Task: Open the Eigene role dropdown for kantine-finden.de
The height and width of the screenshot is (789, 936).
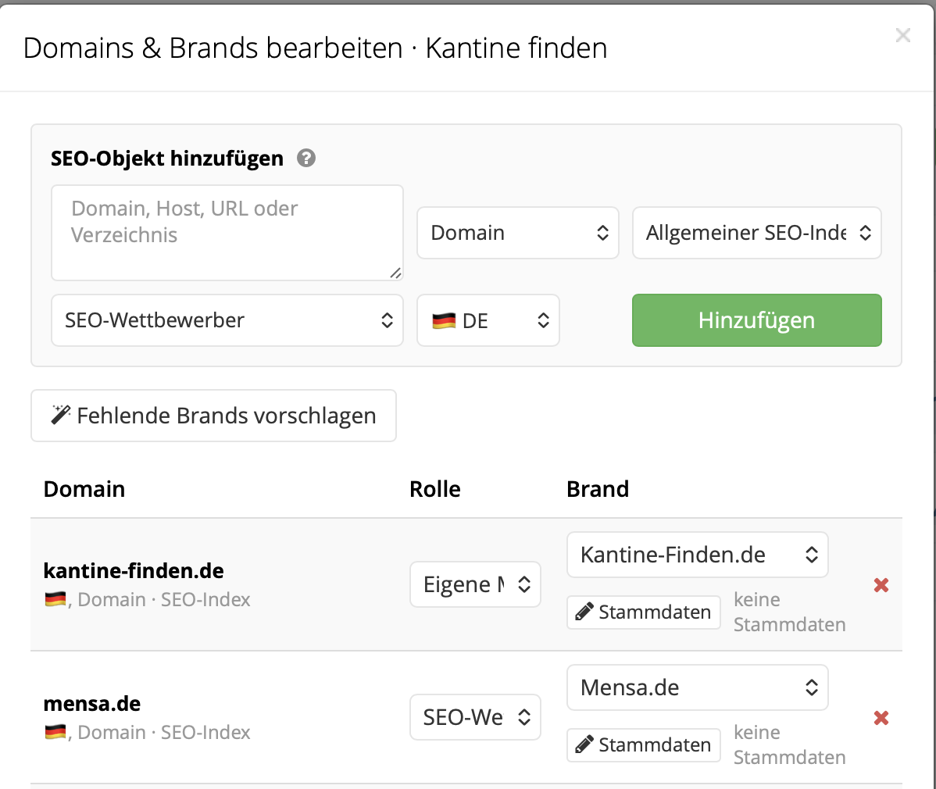Action: pyautogui.click(x=475, y=584)
